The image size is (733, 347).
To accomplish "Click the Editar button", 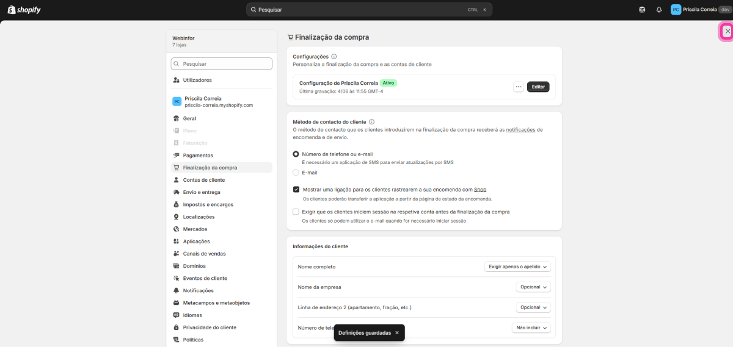I will pos(538,87).
